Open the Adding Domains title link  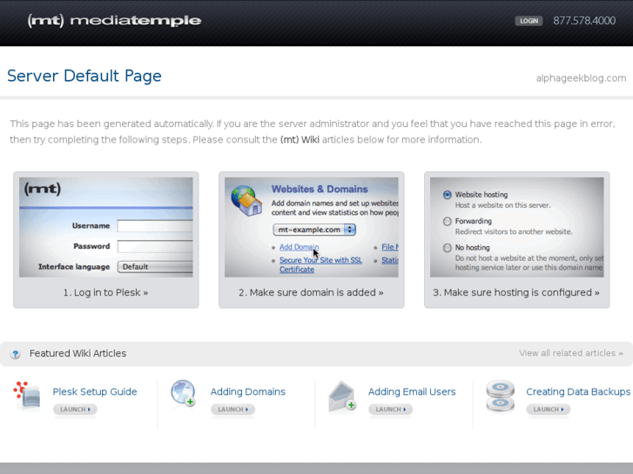point(248,391)
